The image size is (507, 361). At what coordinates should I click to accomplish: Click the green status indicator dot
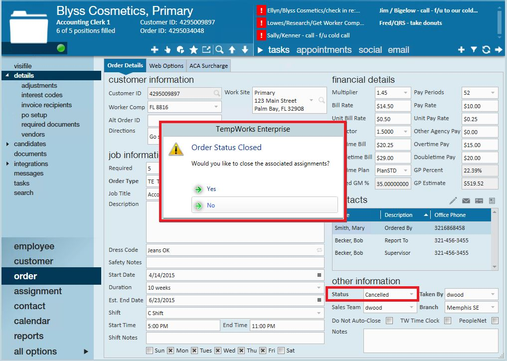pyautogui.click(x=61, y=48)
